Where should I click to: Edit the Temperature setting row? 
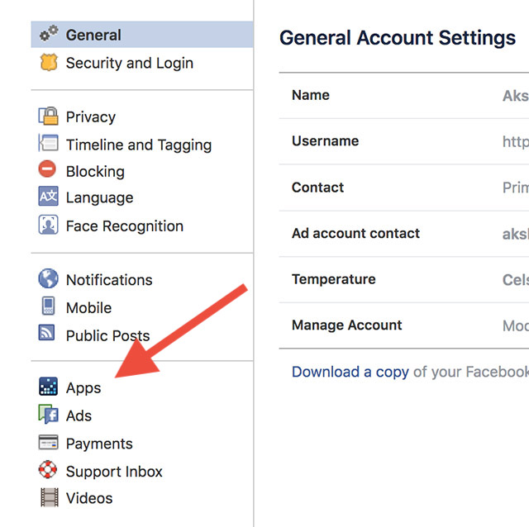(x=404, y=279)
